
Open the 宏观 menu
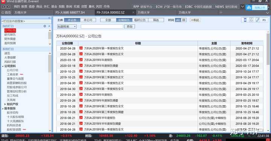(76, 6)
